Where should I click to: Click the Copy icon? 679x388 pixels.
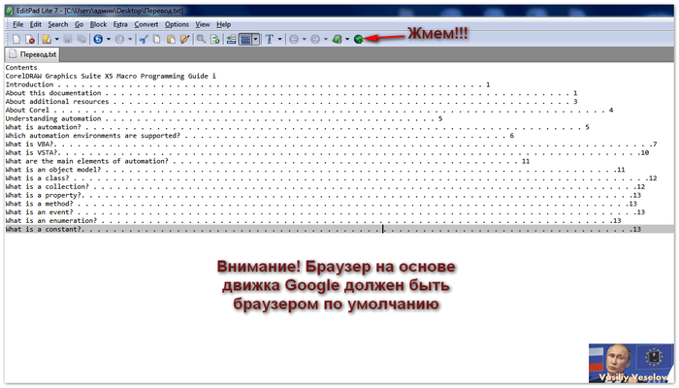[x=157, y=40]
